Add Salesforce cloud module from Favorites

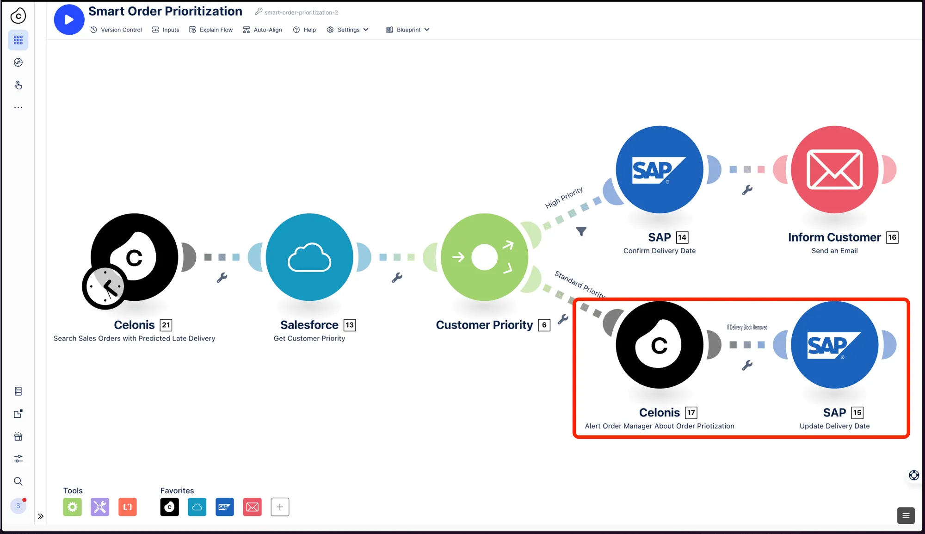click(x=197, y=507)
